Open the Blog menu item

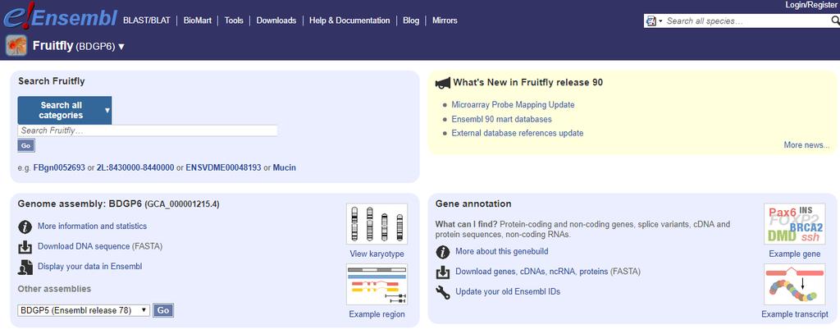411,21
